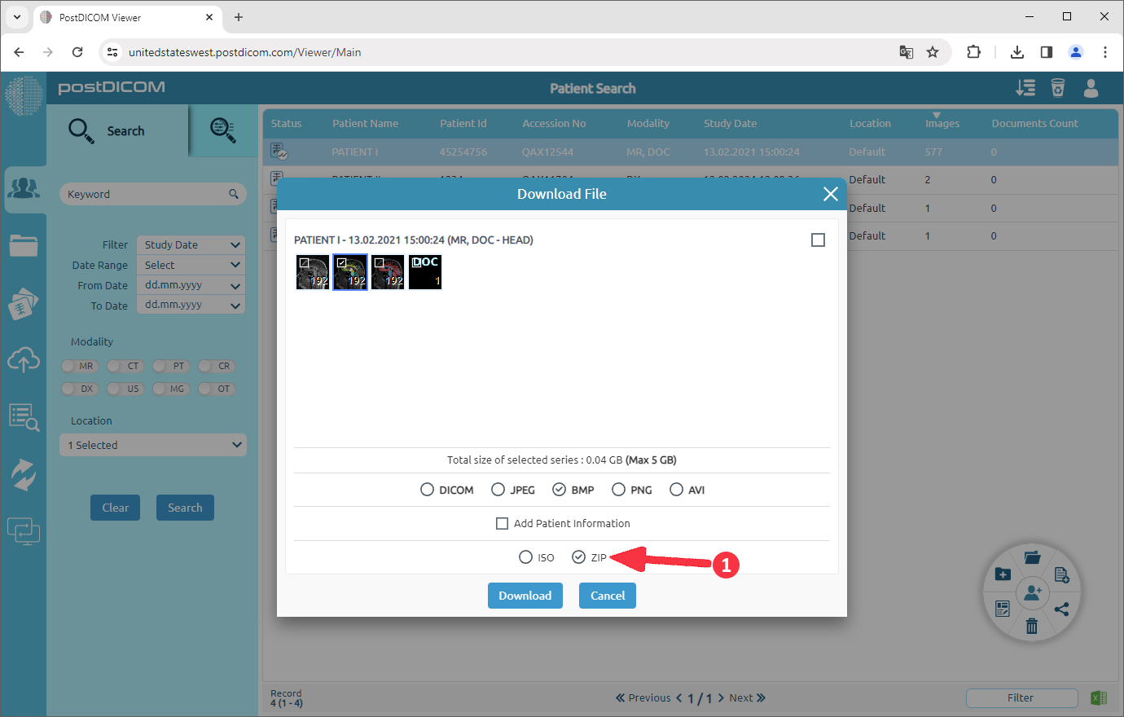1124x717 pixels.
Task: Enable Add Patient Information
Action: pos(503,523)
